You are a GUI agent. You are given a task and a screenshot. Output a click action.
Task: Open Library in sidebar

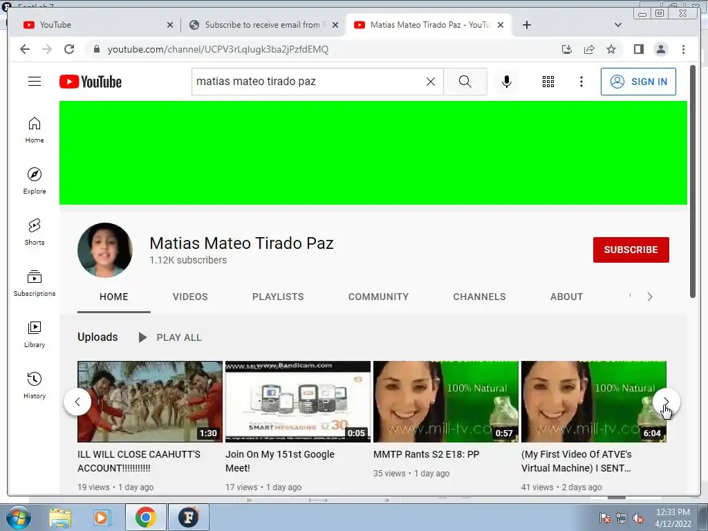pyautogui.click(x=35, y=334)
